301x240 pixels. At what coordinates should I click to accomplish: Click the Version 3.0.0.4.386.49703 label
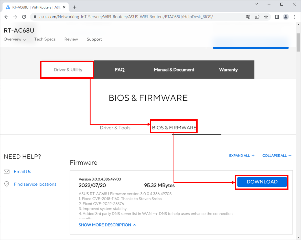[x=100, y=179]
